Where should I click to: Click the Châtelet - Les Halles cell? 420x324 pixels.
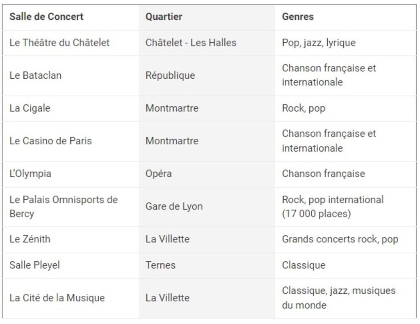coord(207,43)
